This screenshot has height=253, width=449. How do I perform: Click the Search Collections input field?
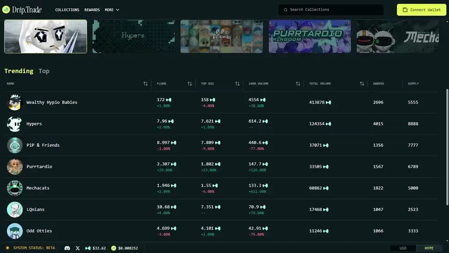pyautogui.click(x=331, y=10)
